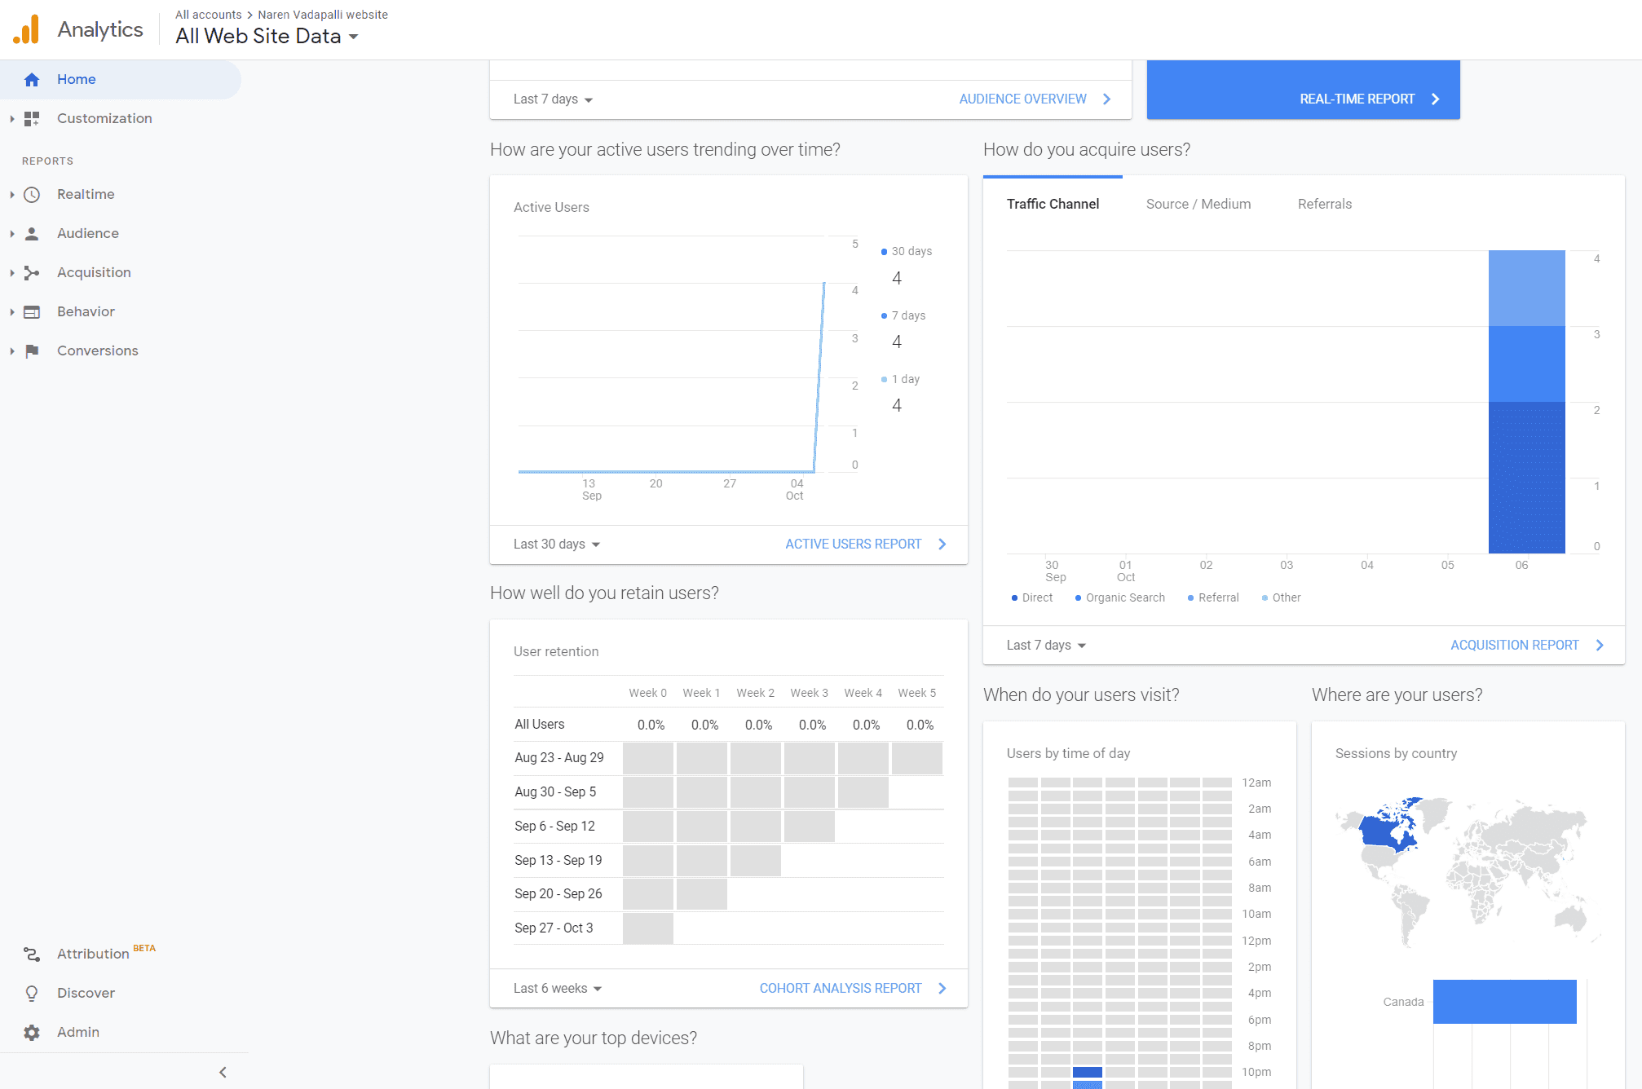
Task: Click the Organic Search legend item
Action: click(1120, 598)
